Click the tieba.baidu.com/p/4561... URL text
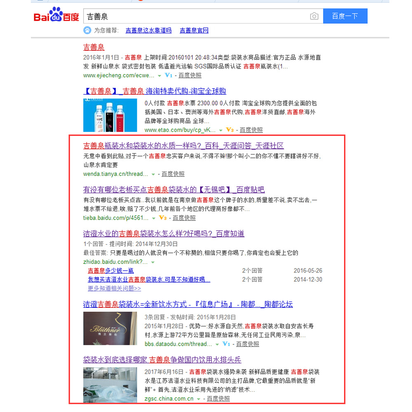 (x=116, y=218)
